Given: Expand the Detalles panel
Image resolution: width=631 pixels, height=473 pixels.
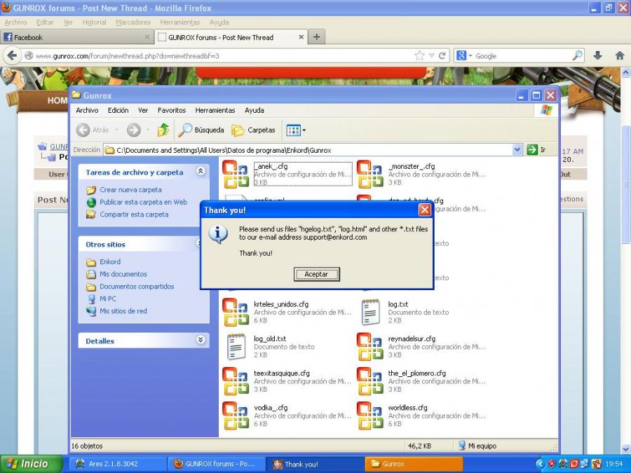Looking at the screenshot, I should click(201, 341).
